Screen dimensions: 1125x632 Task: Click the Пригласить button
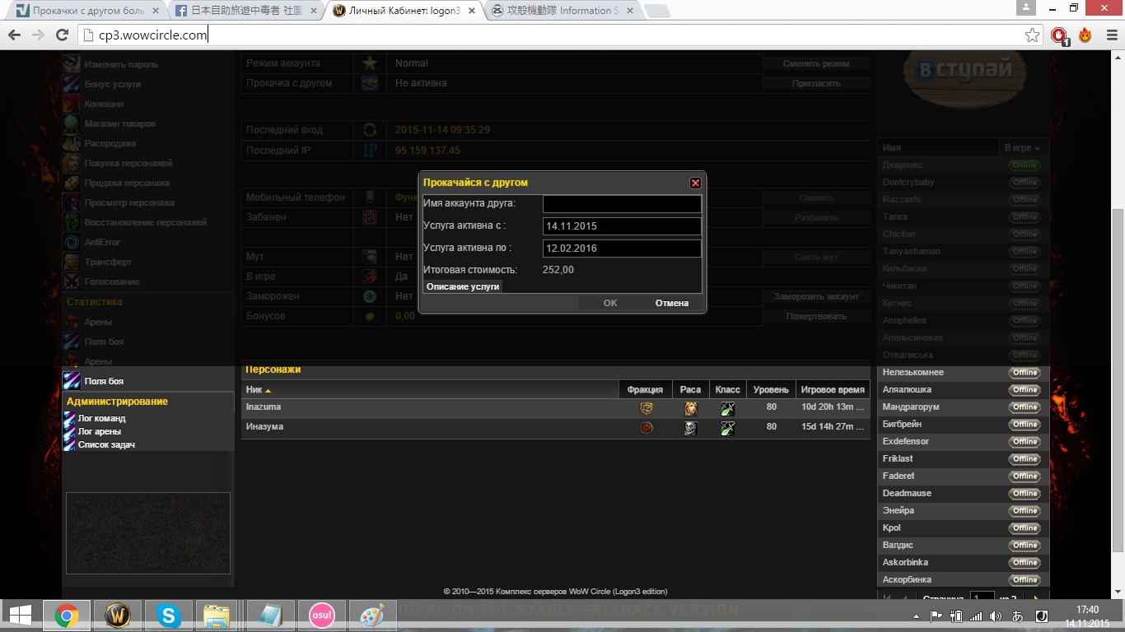click(816, 83)
